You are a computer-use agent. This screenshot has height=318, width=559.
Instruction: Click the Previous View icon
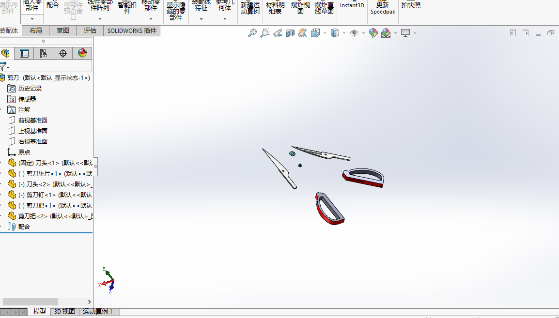point(278,33)
